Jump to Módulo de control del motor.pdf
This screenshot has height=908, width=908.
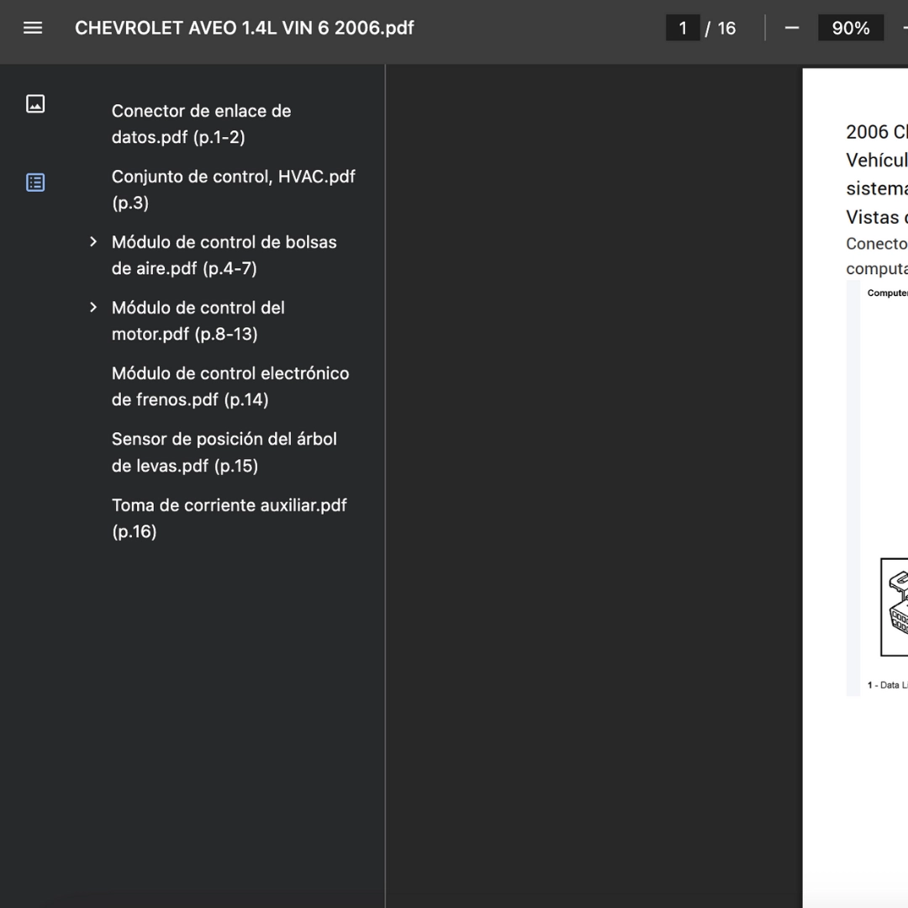198,321
